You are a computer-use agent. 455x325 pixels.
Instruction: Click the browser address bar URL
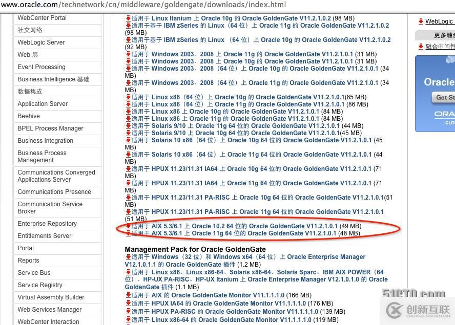143,5
